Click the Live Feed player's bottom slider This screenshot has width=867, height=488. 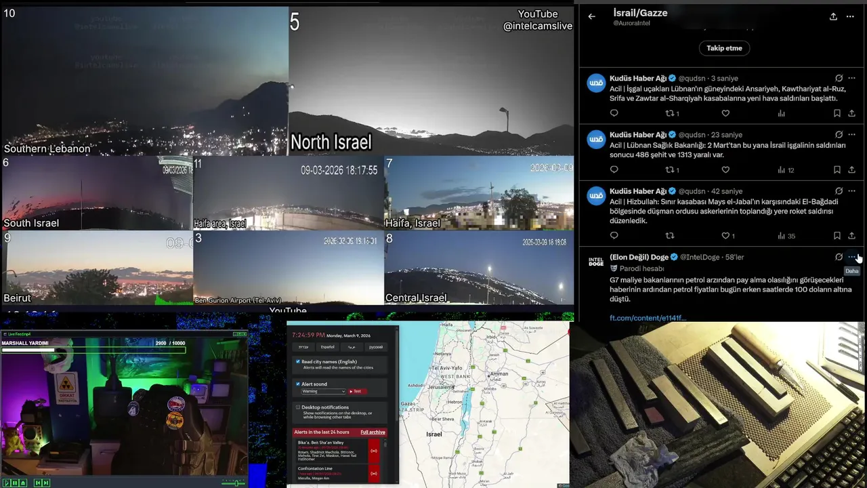pos(234,483)
